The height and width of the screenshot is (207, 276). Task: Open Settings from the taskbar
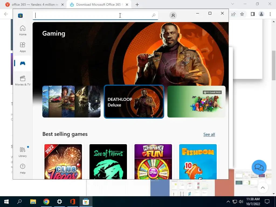60,202
